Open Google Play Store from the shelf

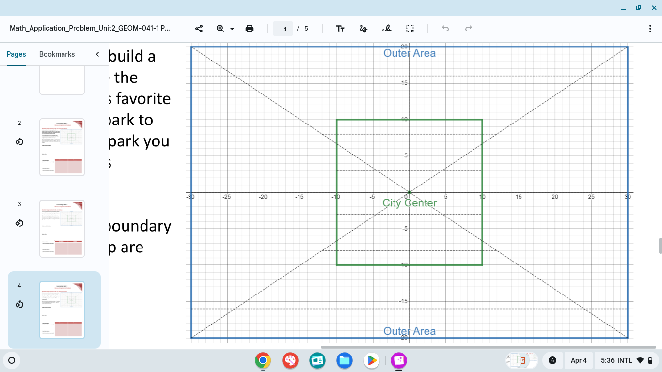(x=372, y=360)
